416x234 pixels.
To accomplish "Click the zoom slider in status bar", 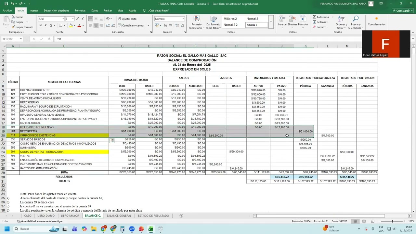I will click(392, 221).
